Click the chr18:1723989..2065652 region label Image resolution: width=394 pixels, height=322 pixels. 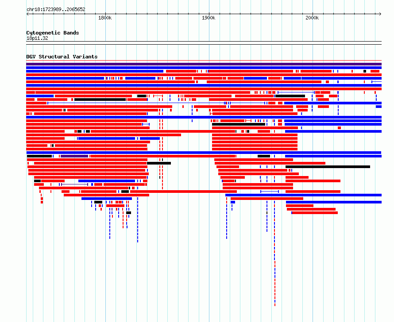point(56,10)
